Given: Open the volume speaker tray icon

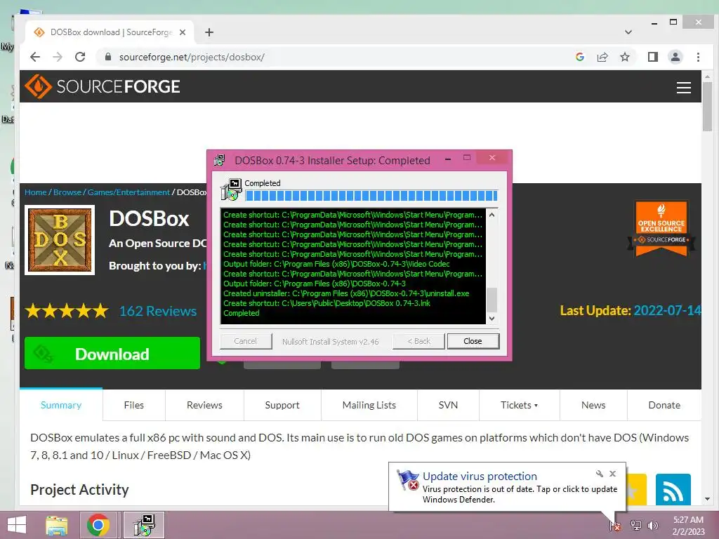Looking at the screenshot, I should tap(653, 525).
